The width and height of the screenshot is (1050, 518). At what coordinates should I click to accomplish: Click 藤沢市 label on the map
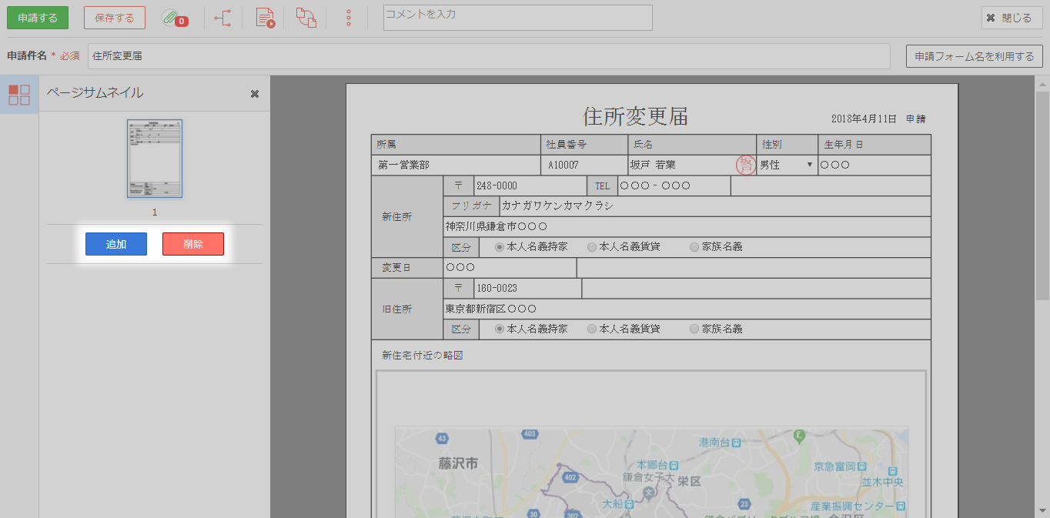point(458,463)
